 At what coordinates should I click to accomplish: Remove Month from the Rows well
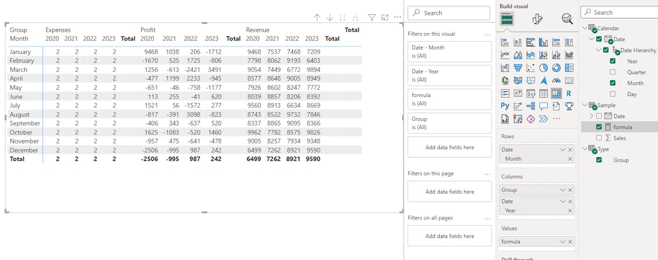click(570, 159)
